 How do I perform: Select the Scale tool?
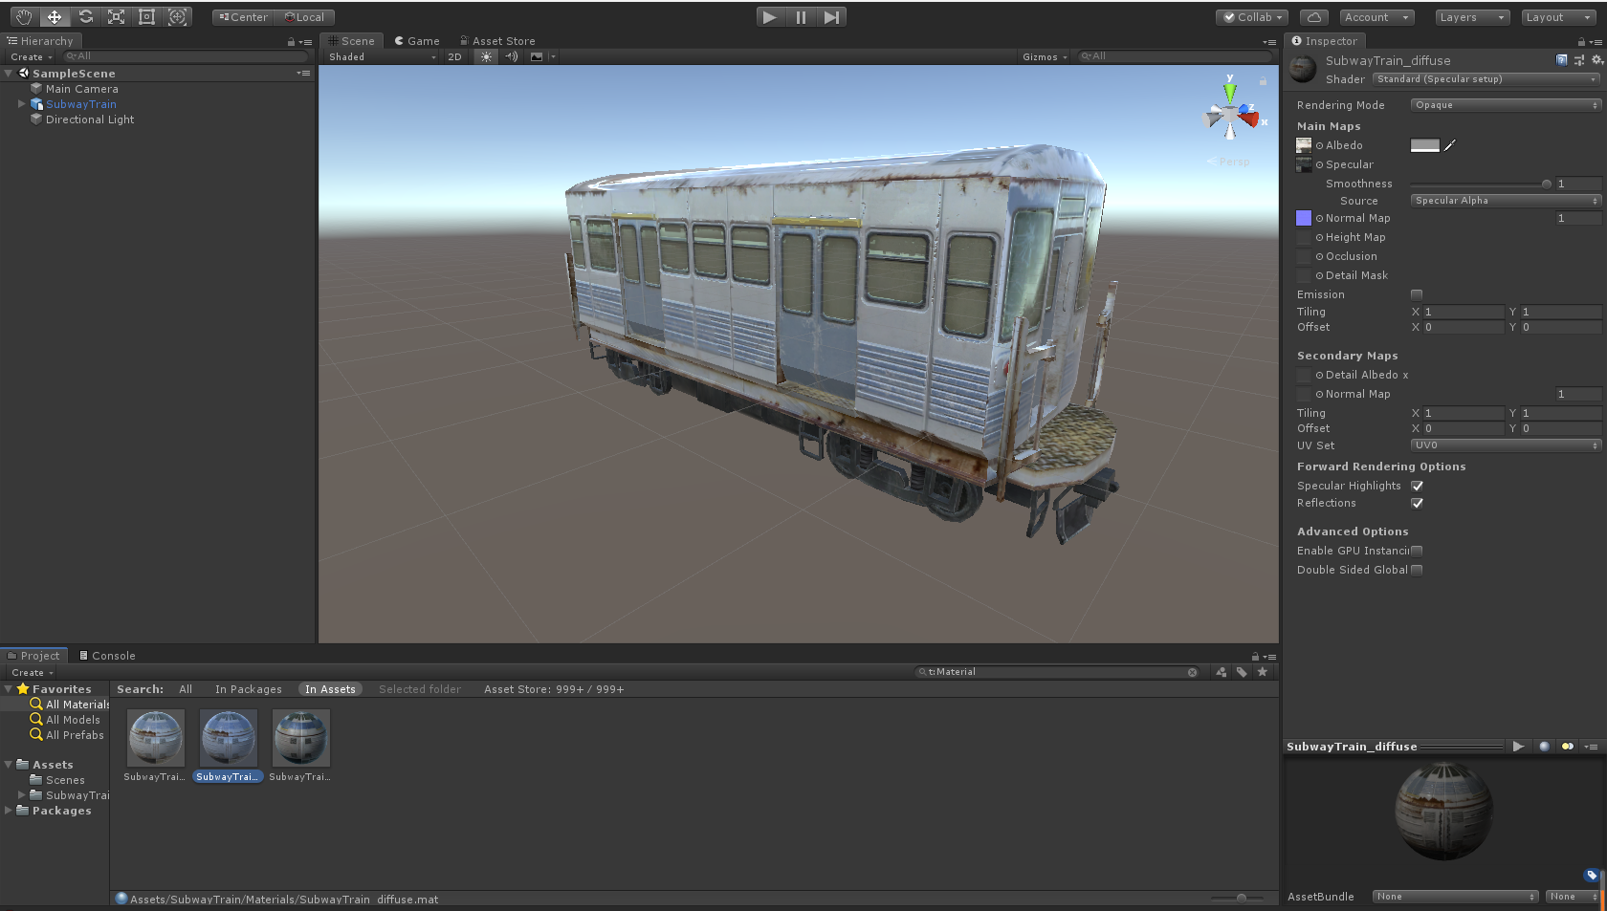coord(116,16)
